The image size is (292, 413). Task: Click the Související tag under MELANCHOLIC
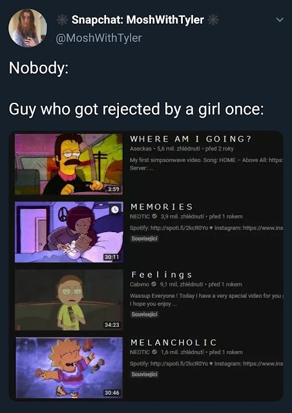point(144,375)
